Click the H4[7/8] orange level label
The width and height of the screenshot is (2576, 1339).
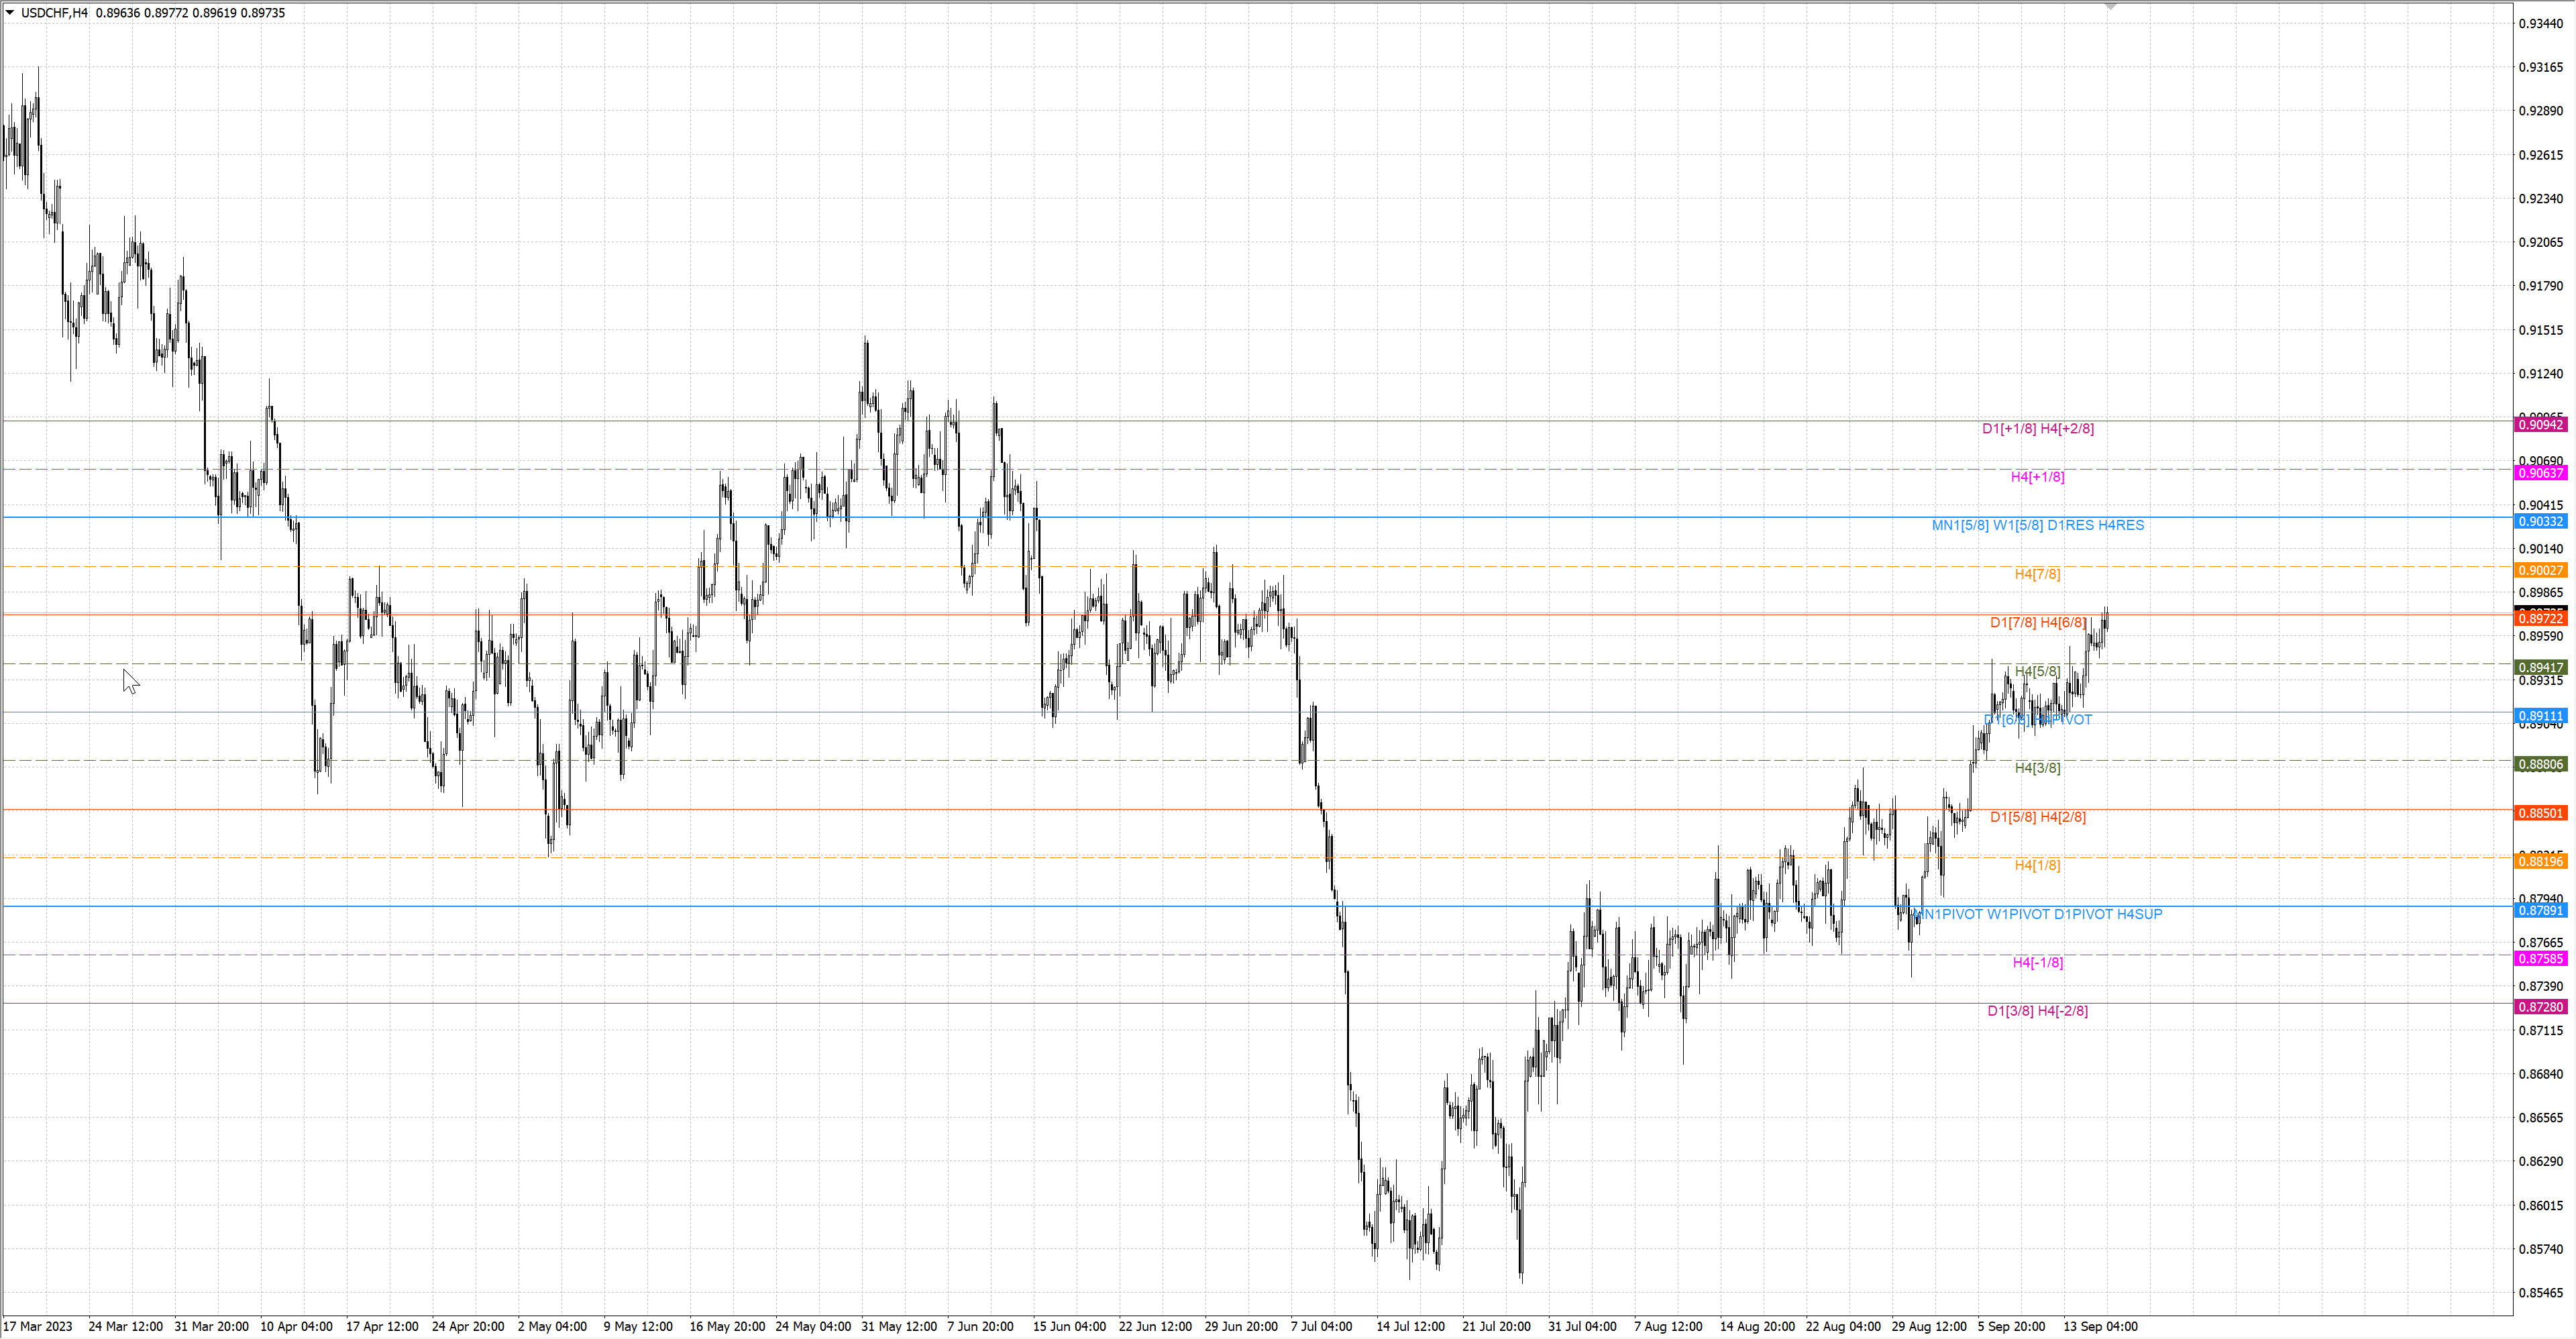coord(2037,574)
